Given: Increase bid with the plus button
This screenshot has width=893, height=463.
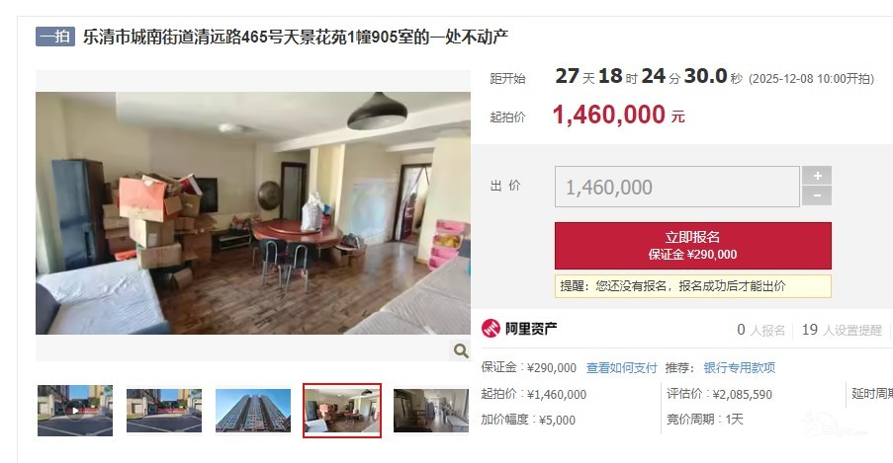Looking at the screenshot, I should point(817,176).
